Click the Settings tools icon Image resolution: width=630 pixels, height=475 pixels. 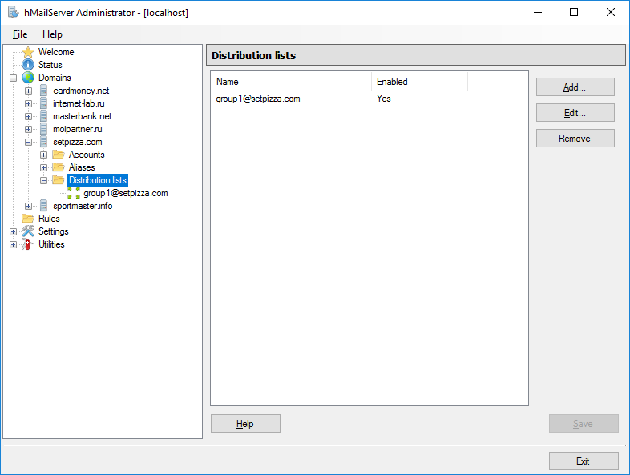28,231
